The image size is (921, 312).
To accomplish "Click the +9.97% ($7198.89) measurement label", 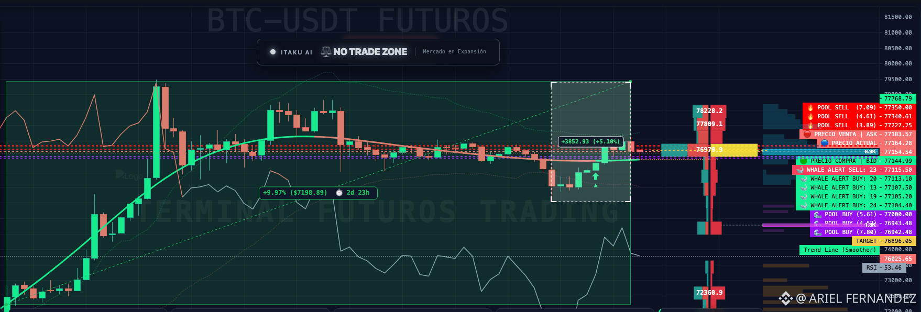I will click(x=295, y=193).
